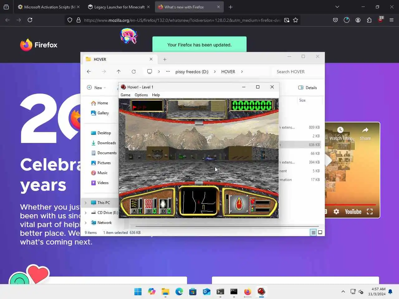Click the 636 KB file row

click(300, 145)
